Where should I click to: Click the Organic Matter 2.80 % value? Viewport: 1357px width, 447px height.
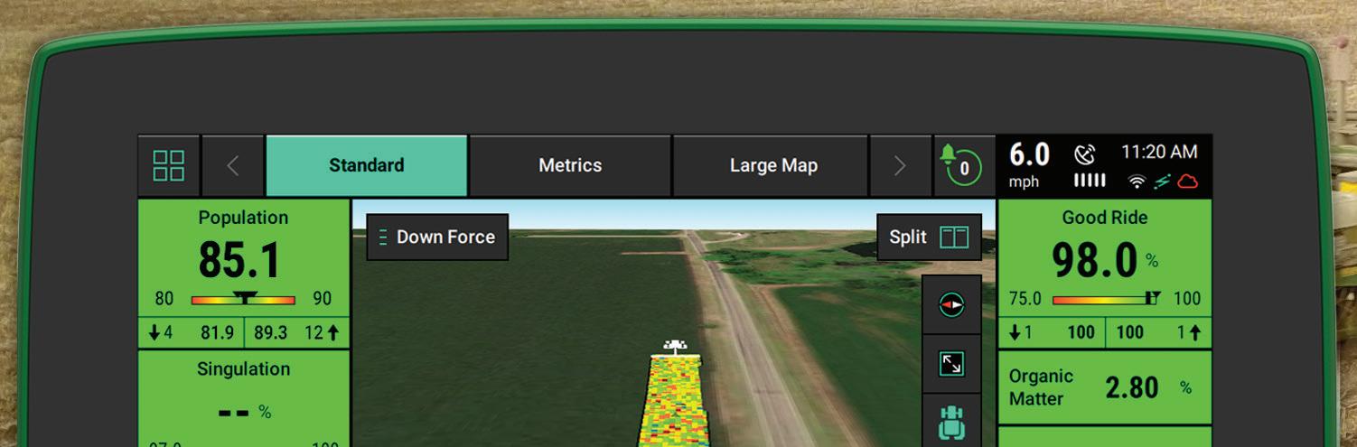click(x=1148, y=387)
